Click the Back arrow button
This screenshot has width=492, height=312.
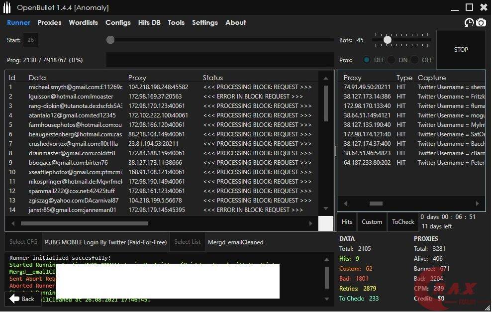tap(22, 299)
